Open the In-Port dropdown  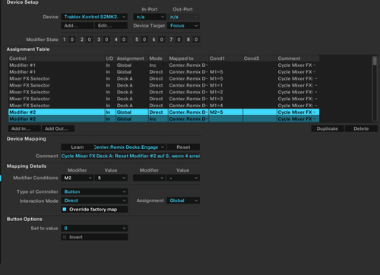pos(150,17)
